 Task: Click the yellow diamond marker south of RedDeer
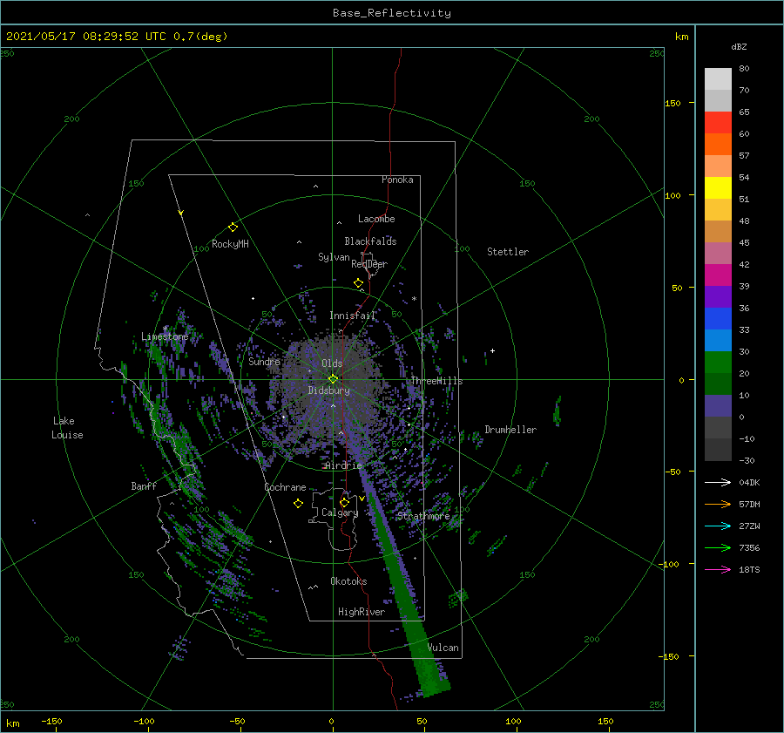tap(359, 283)
